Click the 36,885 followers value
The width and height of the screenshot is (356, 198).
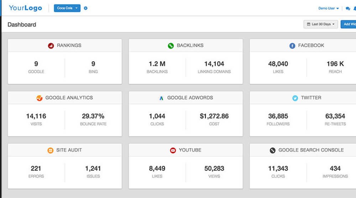click(278, 116)
